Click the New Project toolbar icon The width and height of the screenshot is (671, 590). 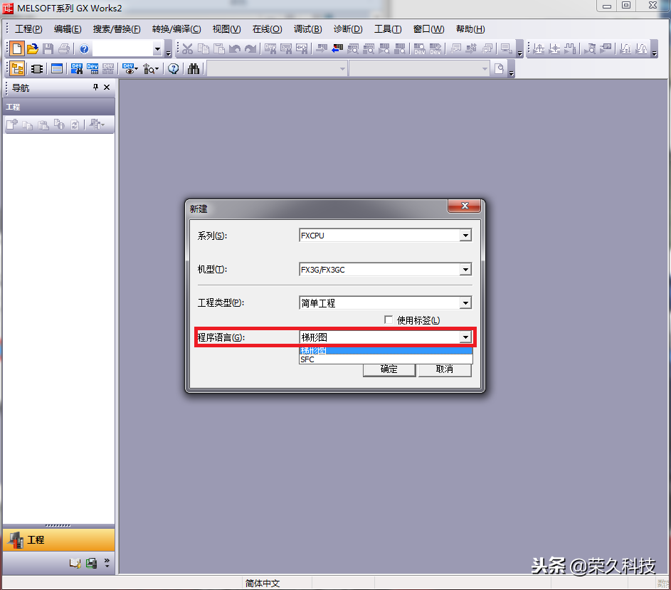pyautogui.click(x=16, y=48)
